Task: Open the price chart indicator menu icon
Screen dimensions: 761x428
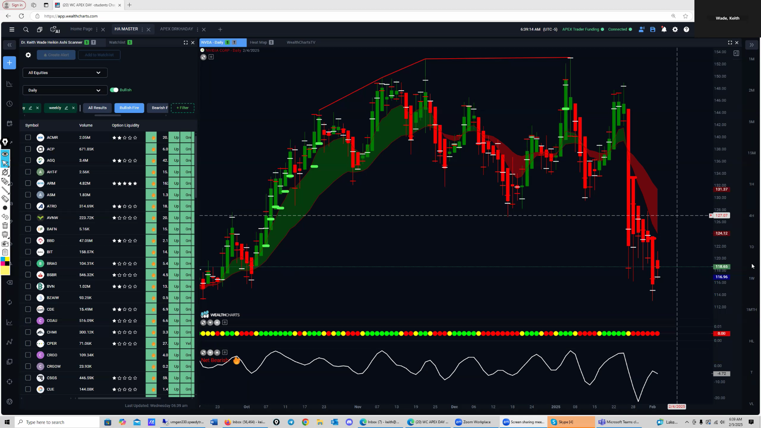Action: click(x=203, y=57)
